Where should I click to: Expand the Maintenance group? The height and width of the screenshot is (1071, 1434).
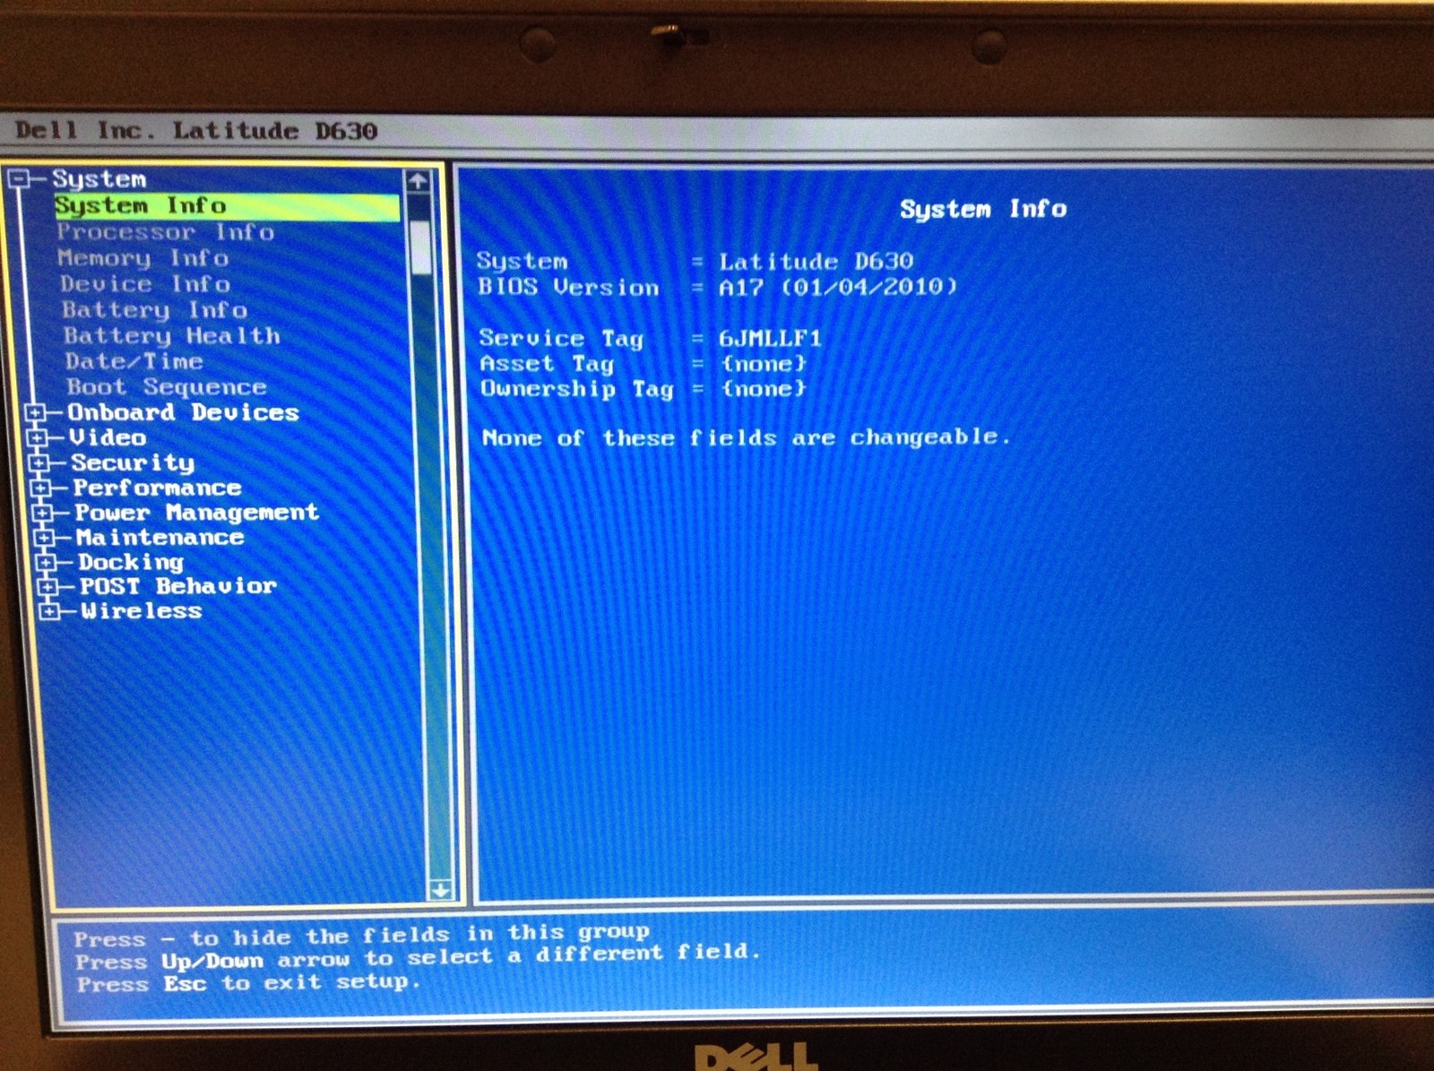tap(45, 538)
